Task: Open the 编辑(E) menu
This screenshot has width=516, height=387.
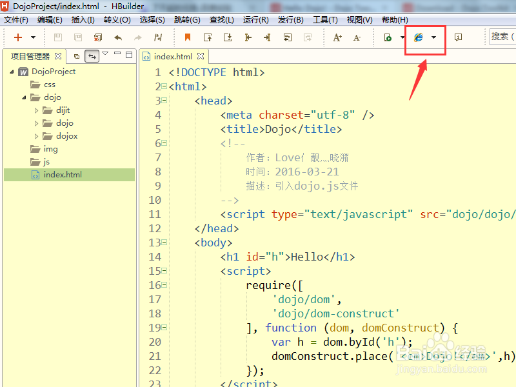Action: (50, 20)
